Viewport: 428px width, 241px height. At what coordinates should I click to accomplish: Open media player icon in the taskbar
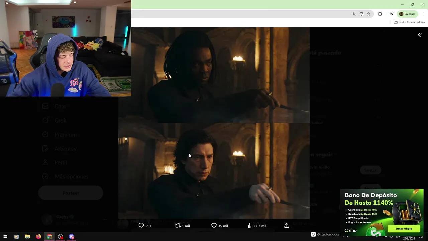(16, 237)
